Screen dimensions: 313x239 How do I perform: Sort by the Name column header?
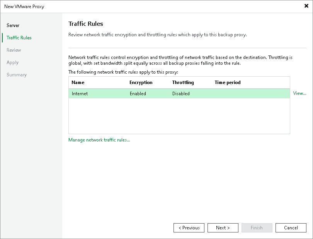(78, 82)
